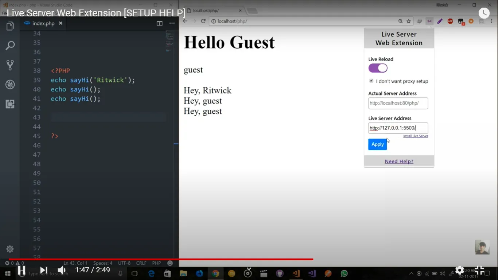Mute the video volume
The width and height of the screenshot is (498, 280).
pos(62,270)
